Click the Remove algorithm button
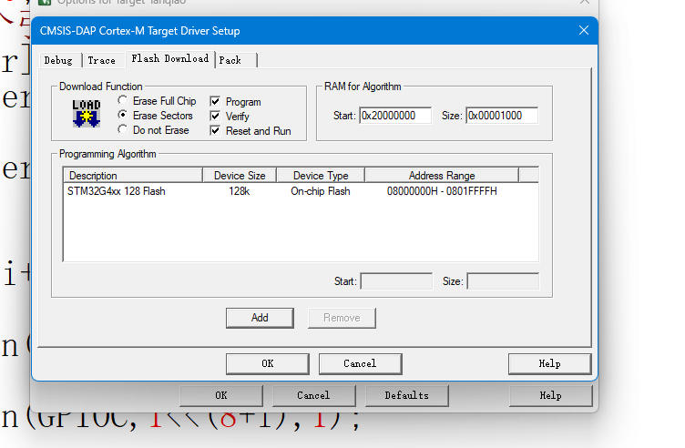The height and width of the screenshot is (448, 685). [342, 318]
